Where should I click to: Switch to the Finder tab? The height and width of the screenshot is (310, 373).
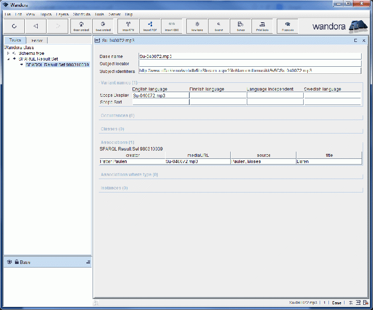click(37, 40)
